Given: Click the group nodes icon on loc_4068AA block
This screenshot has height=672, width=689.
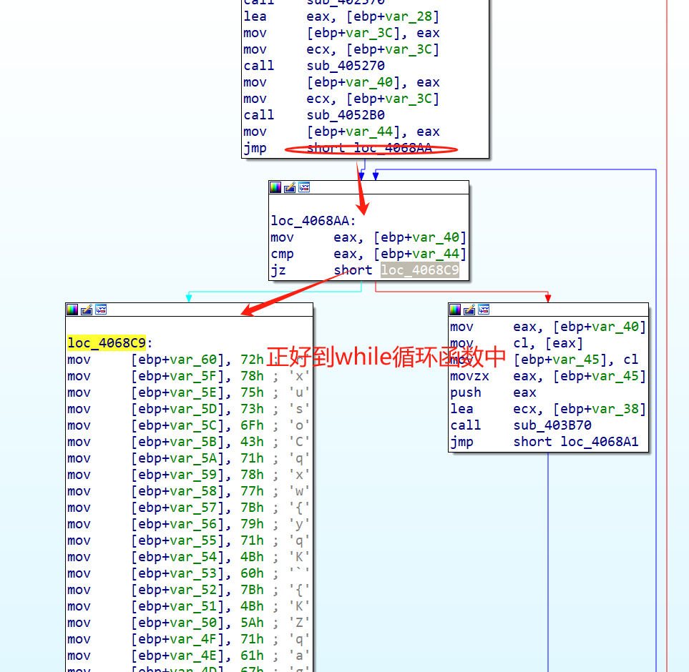Looking at the screenshot, I should pos(303,187).
